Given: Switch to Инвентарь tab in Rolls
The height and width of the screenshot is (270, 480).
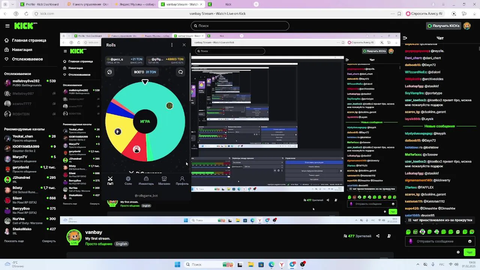Looking at the screenshot, I should point(146,181).
